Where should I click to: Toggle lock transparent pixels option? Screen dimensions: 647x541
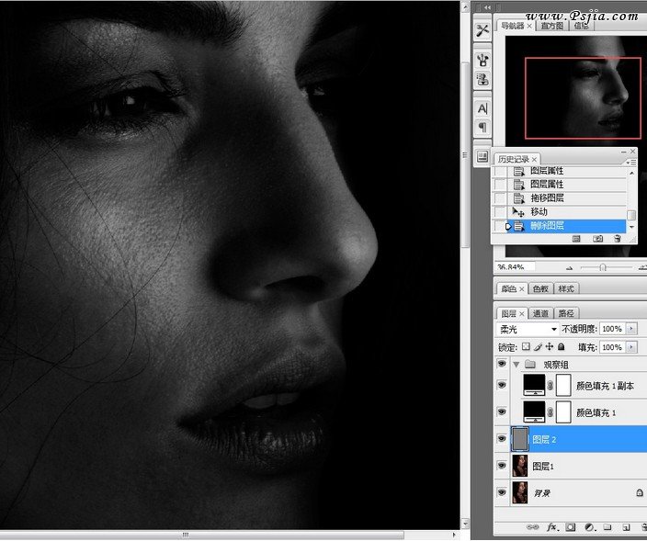click(526, 348)
